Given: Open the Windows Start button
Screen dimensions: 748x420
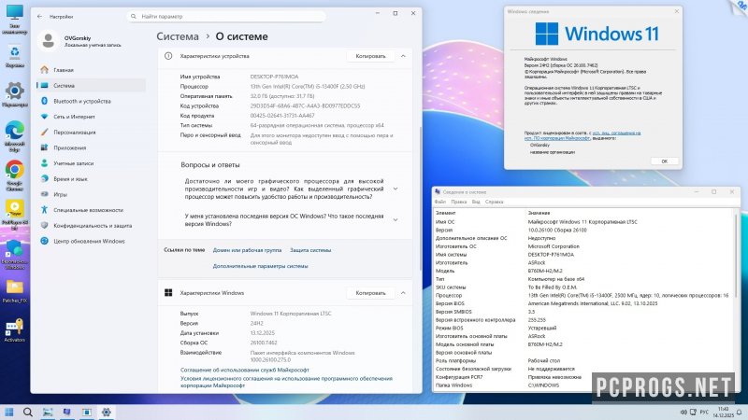Looking at the screenshot, I should (9, 412).
